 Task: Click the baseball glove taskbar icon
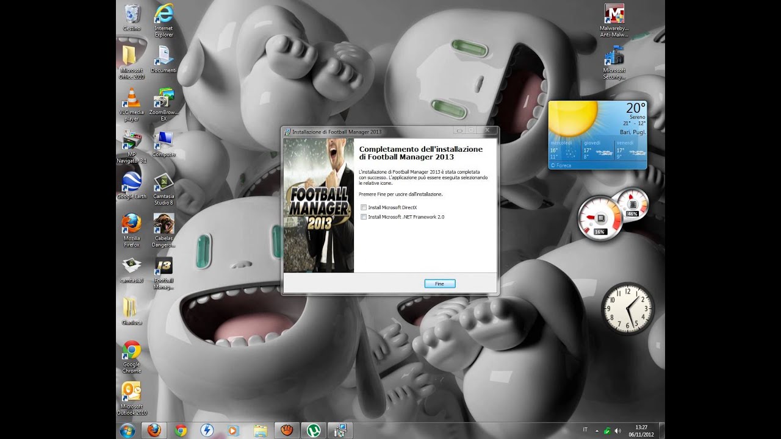287,430
